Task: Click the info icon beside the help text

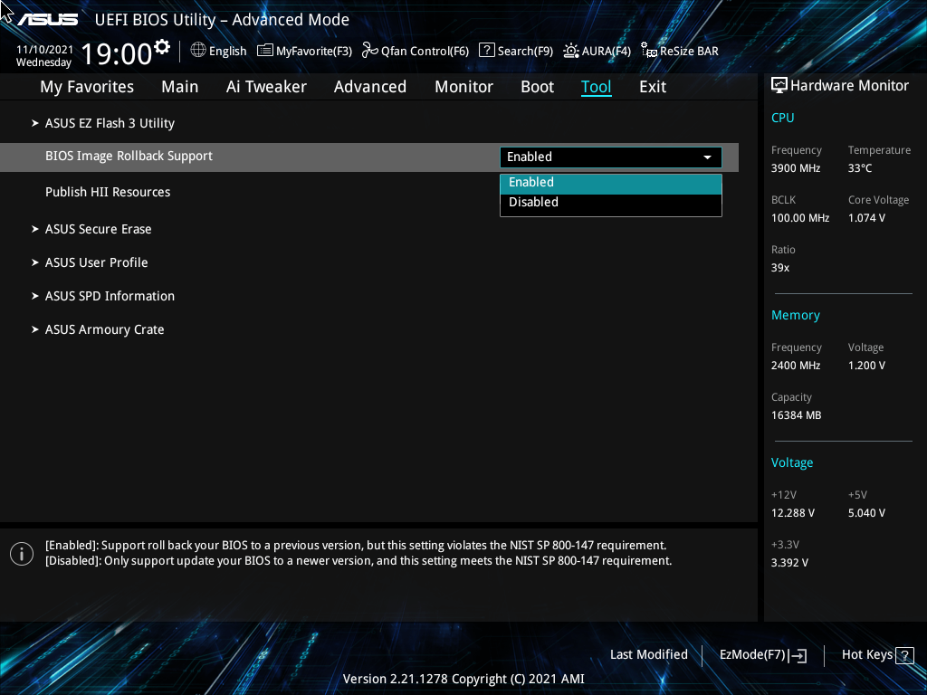Action: (x=22, y=554)
